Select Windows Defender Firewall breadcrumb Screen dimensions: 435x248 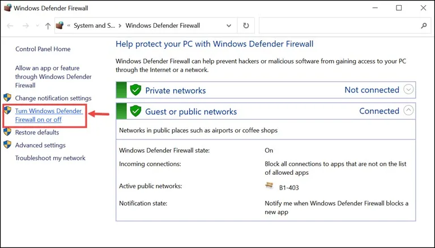pyautogui.click(x=163, y=26)
